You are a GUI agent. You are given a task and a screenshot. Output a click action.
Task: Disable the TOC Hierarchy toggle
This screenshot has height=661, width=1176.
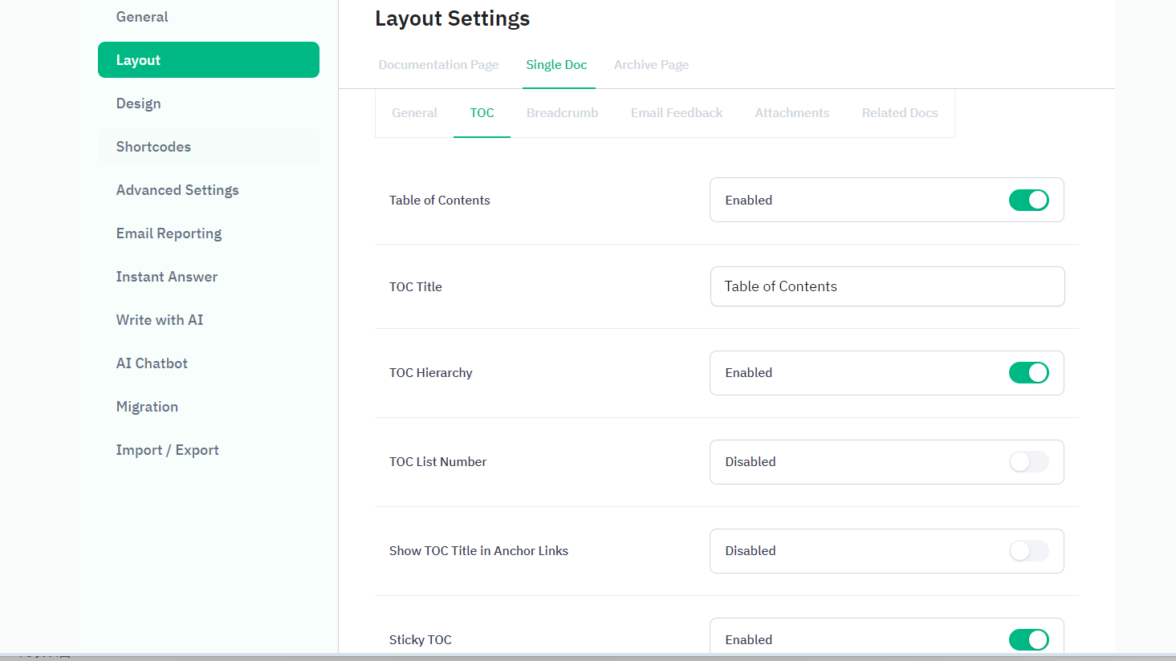click(x=1028, y=372)
